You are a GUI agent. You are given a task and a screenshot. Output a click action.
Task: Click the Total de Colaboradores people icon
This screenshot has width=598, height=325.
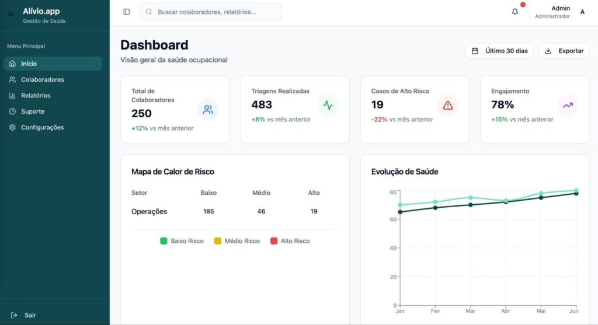pyautogui.click(x=207, y=109)
